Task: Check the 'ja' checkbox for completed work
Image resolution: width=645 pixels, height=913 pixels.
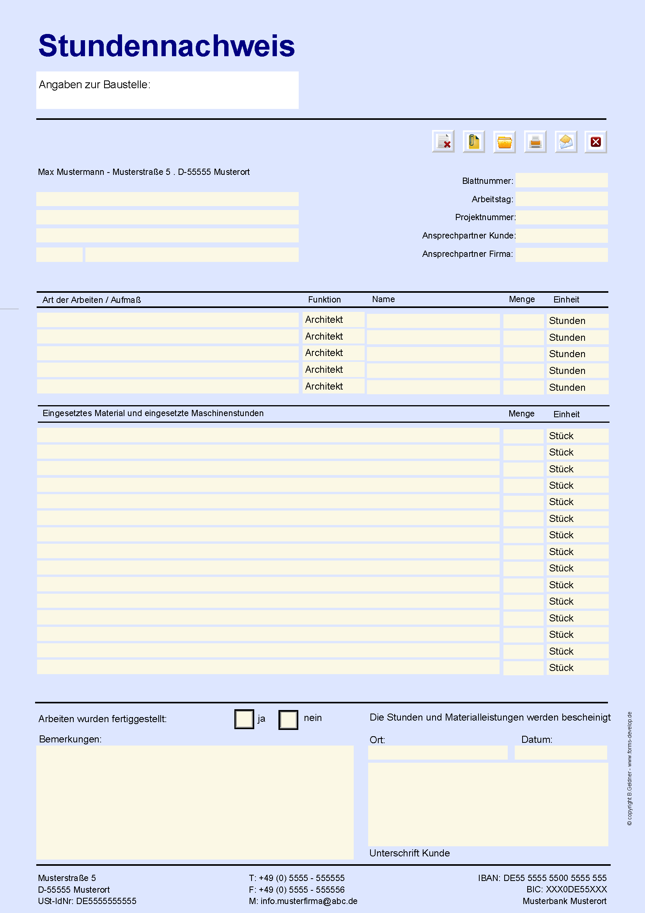Action: (x=244, y=719)
